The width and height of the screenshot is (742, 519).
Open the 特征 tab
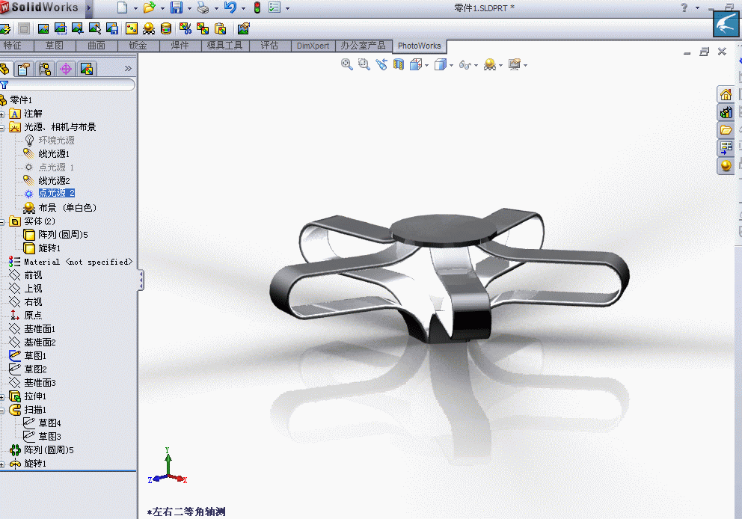point(13,46)
